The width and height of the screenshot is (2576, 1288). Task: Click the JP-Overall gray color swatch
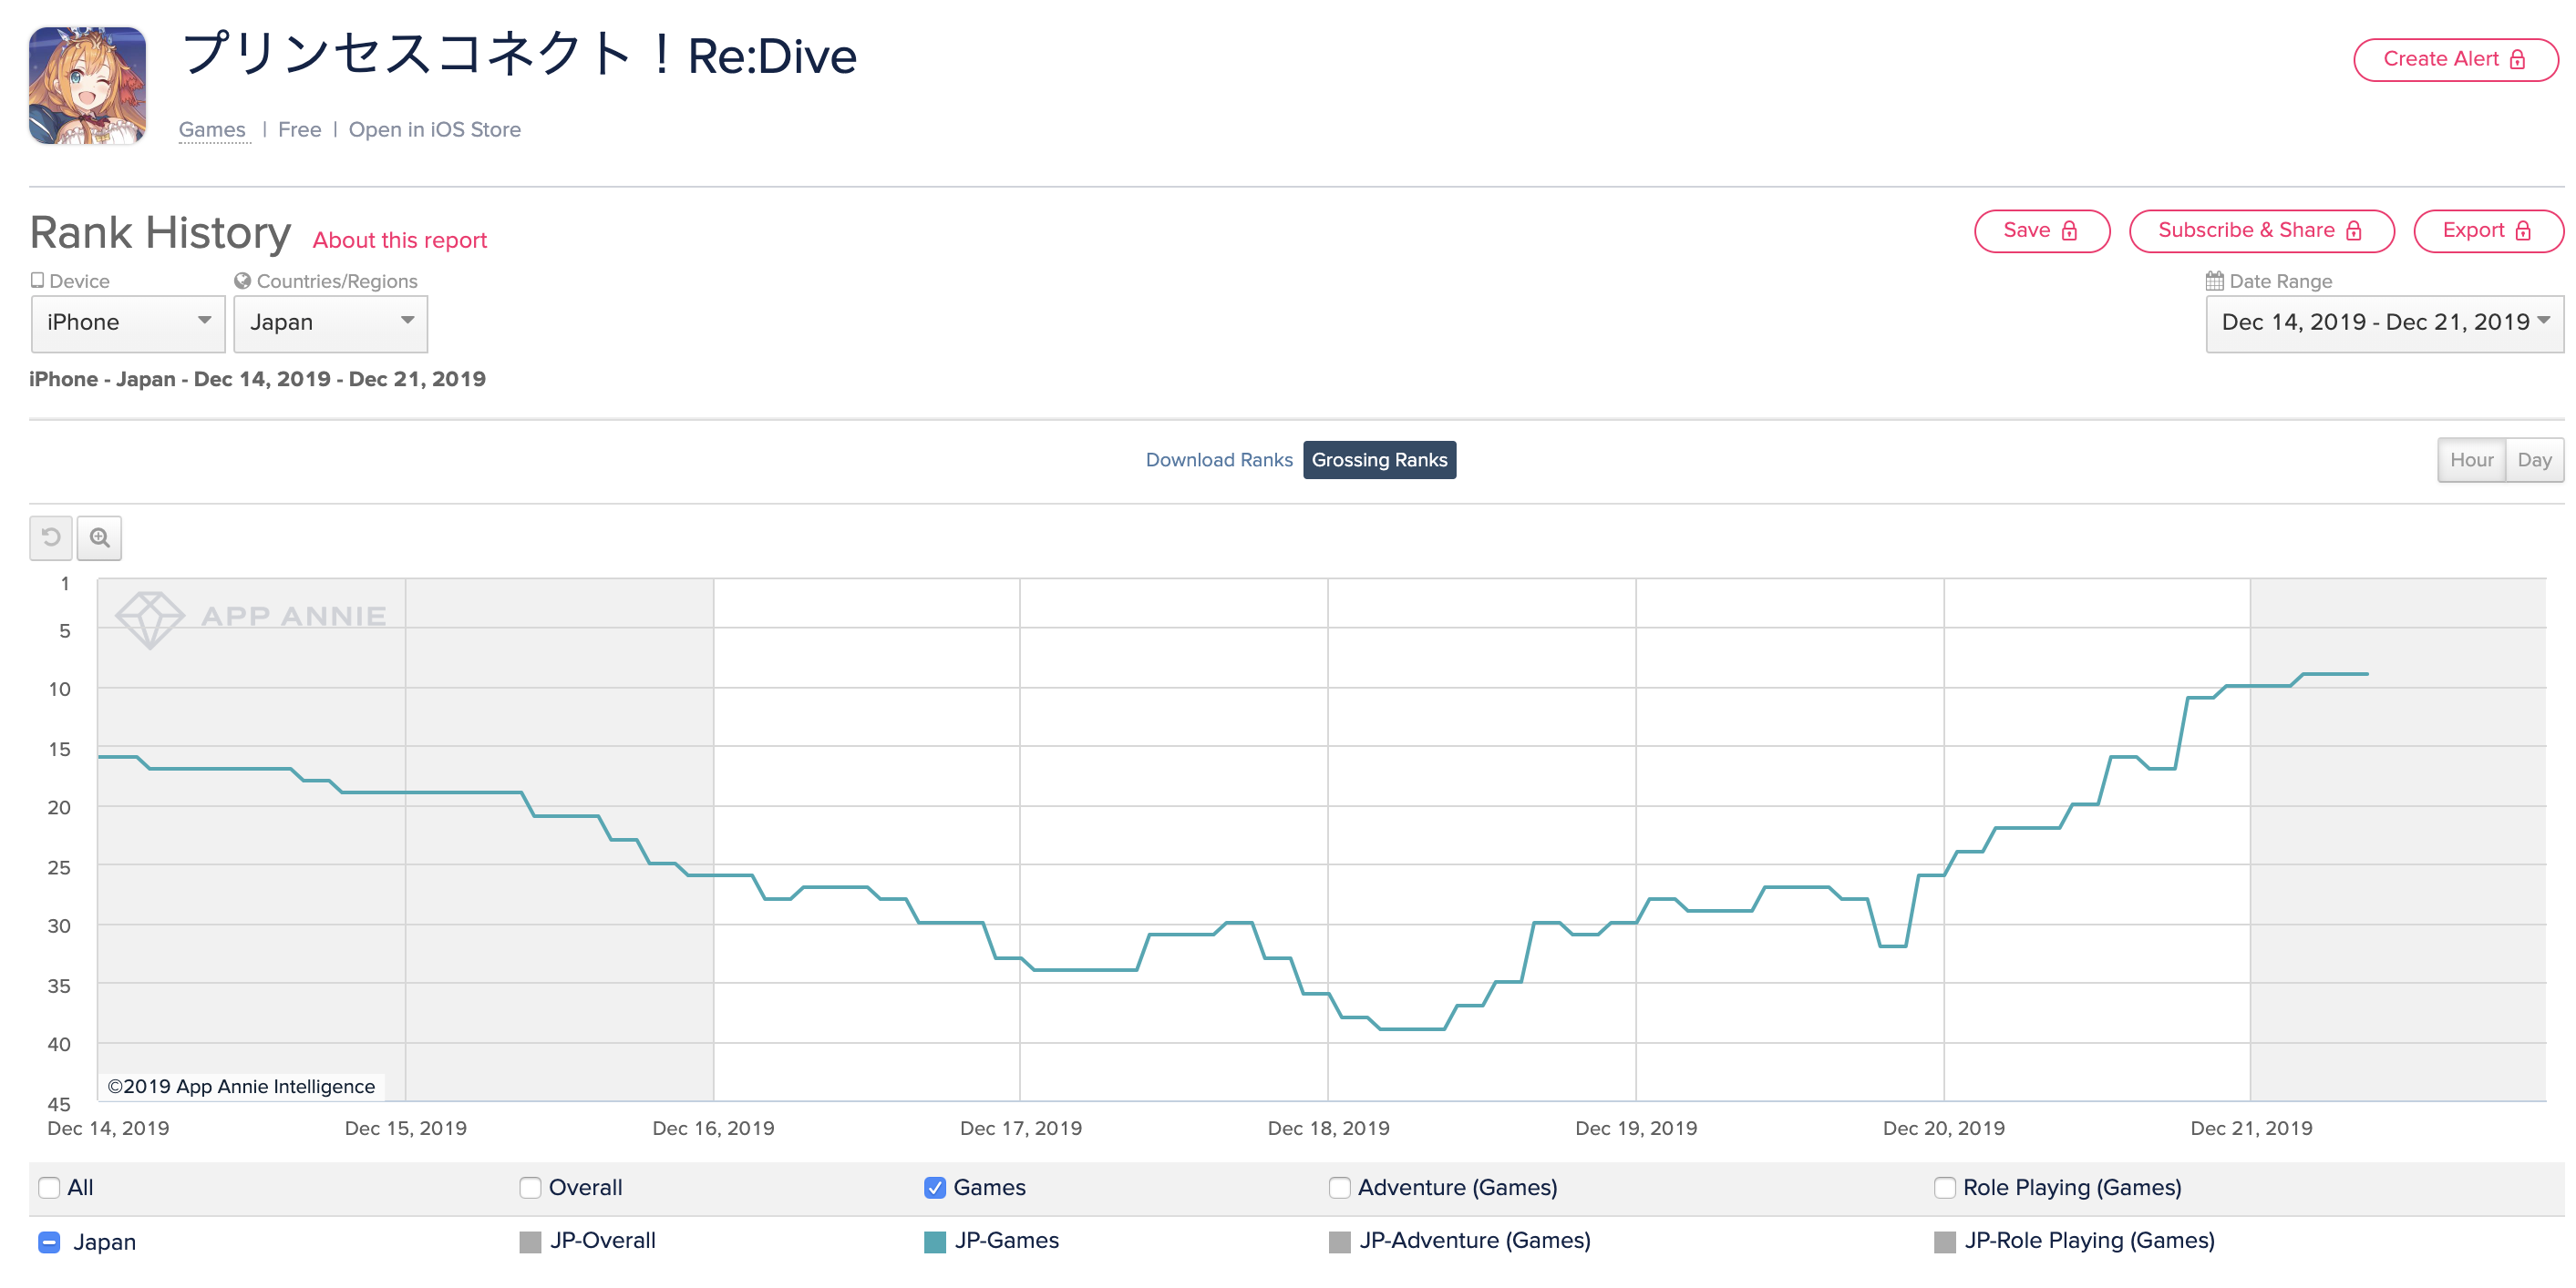(x=530, y=1242)
